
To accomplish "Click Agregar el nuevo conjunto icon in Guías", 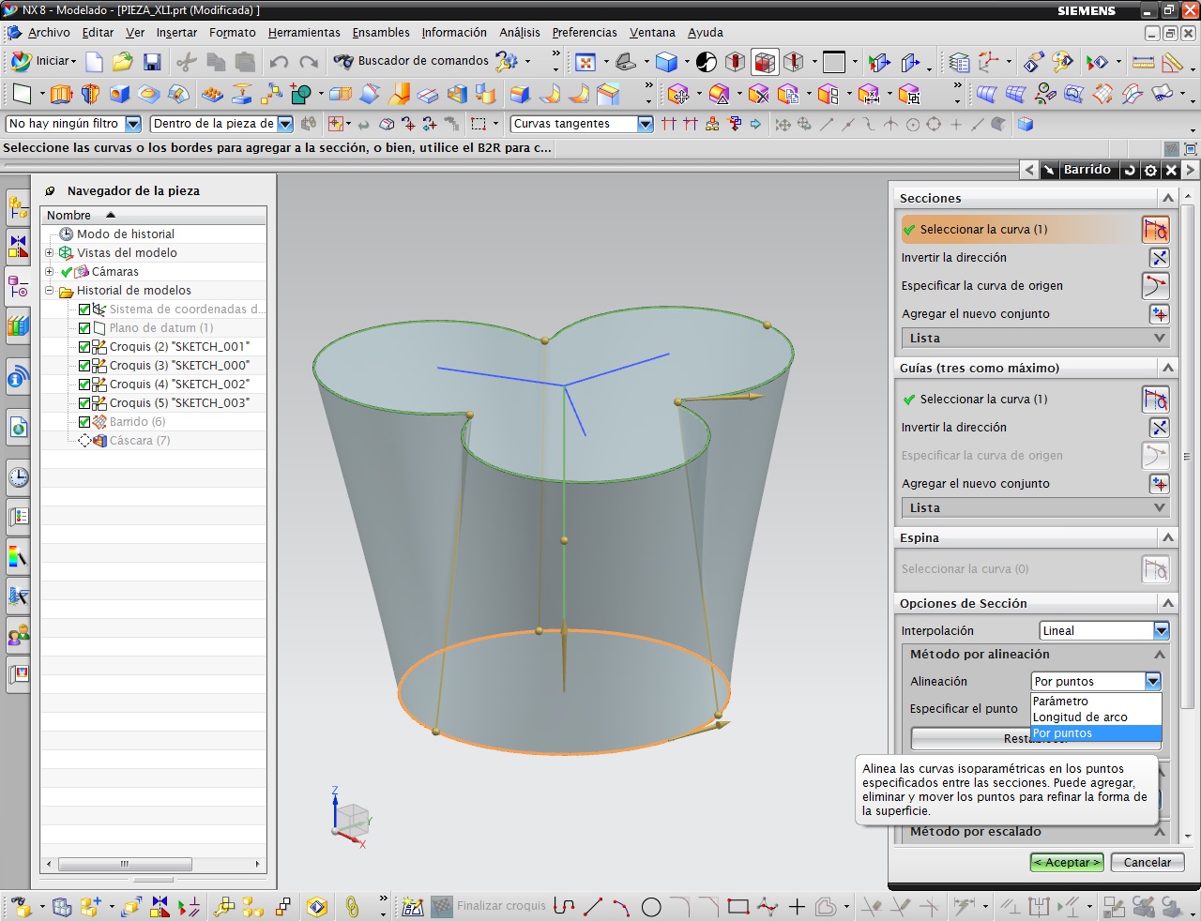I will point(1160,484).
